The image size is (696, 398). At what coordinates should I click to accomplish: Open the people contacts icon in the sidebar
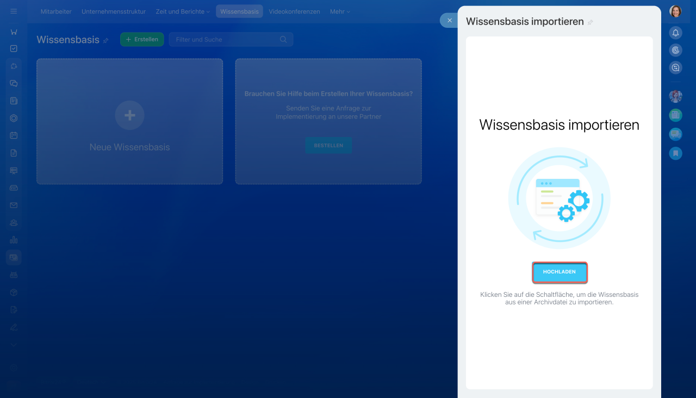[x=14, y=222]
